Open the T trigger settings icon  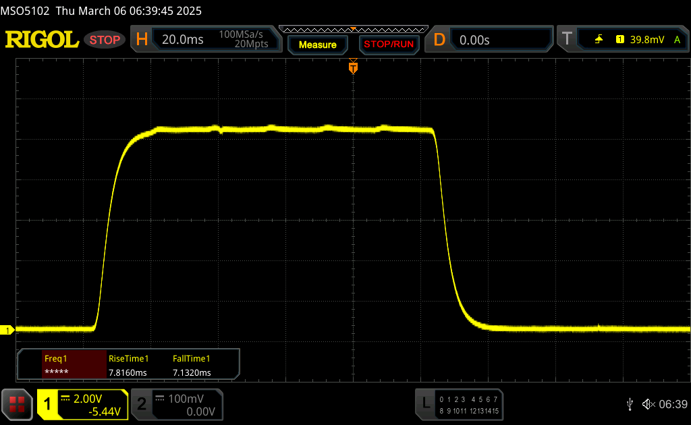[x=567, y=40]
